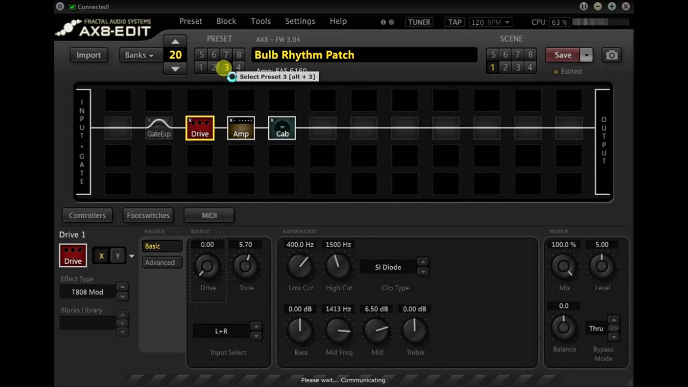This screenshot has height=387, width=688.
Task: Open the Preset menu
Action: click(191, 21)
